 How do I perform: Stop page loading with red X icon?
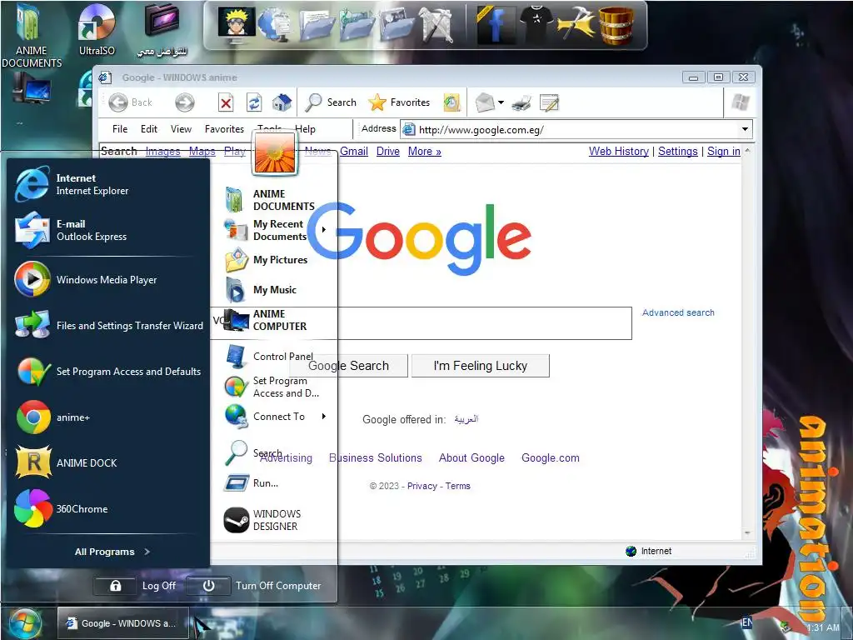pos(226,102)
